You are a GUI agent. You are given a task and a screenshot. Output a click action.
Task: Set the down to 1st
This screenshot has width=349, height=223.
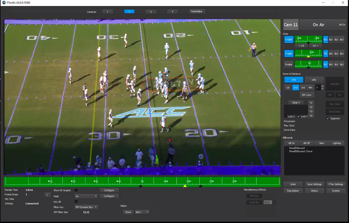point(288,87)
